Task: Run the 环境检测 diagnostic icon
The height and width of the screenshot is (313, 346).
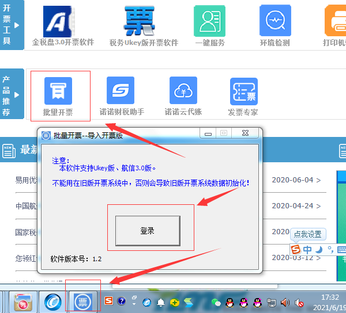Action: [x=275, y=21]
